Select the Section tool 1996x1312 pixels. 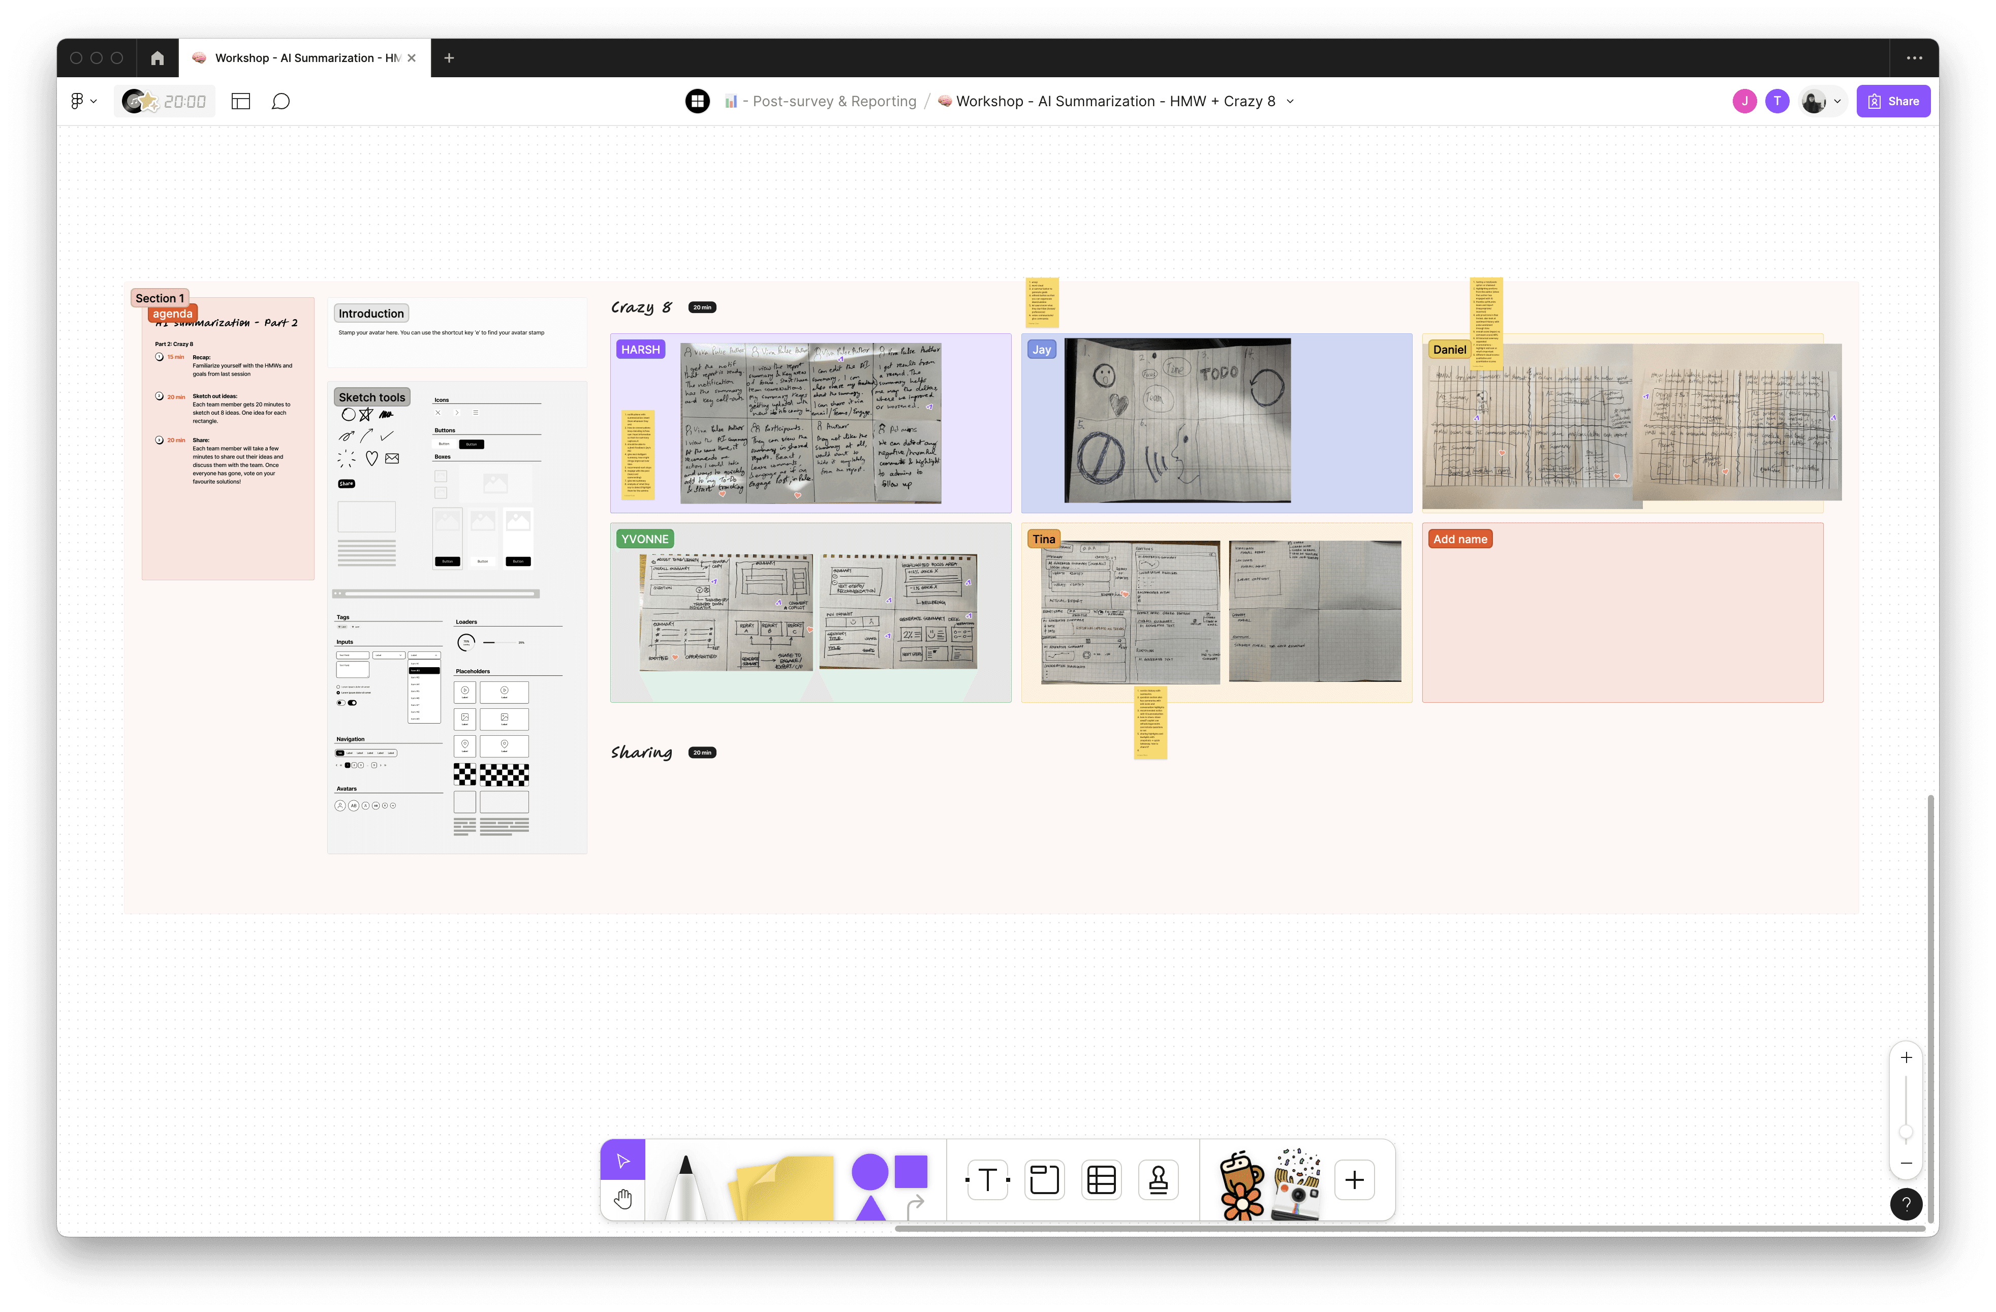click(x=1044, y=1179)
